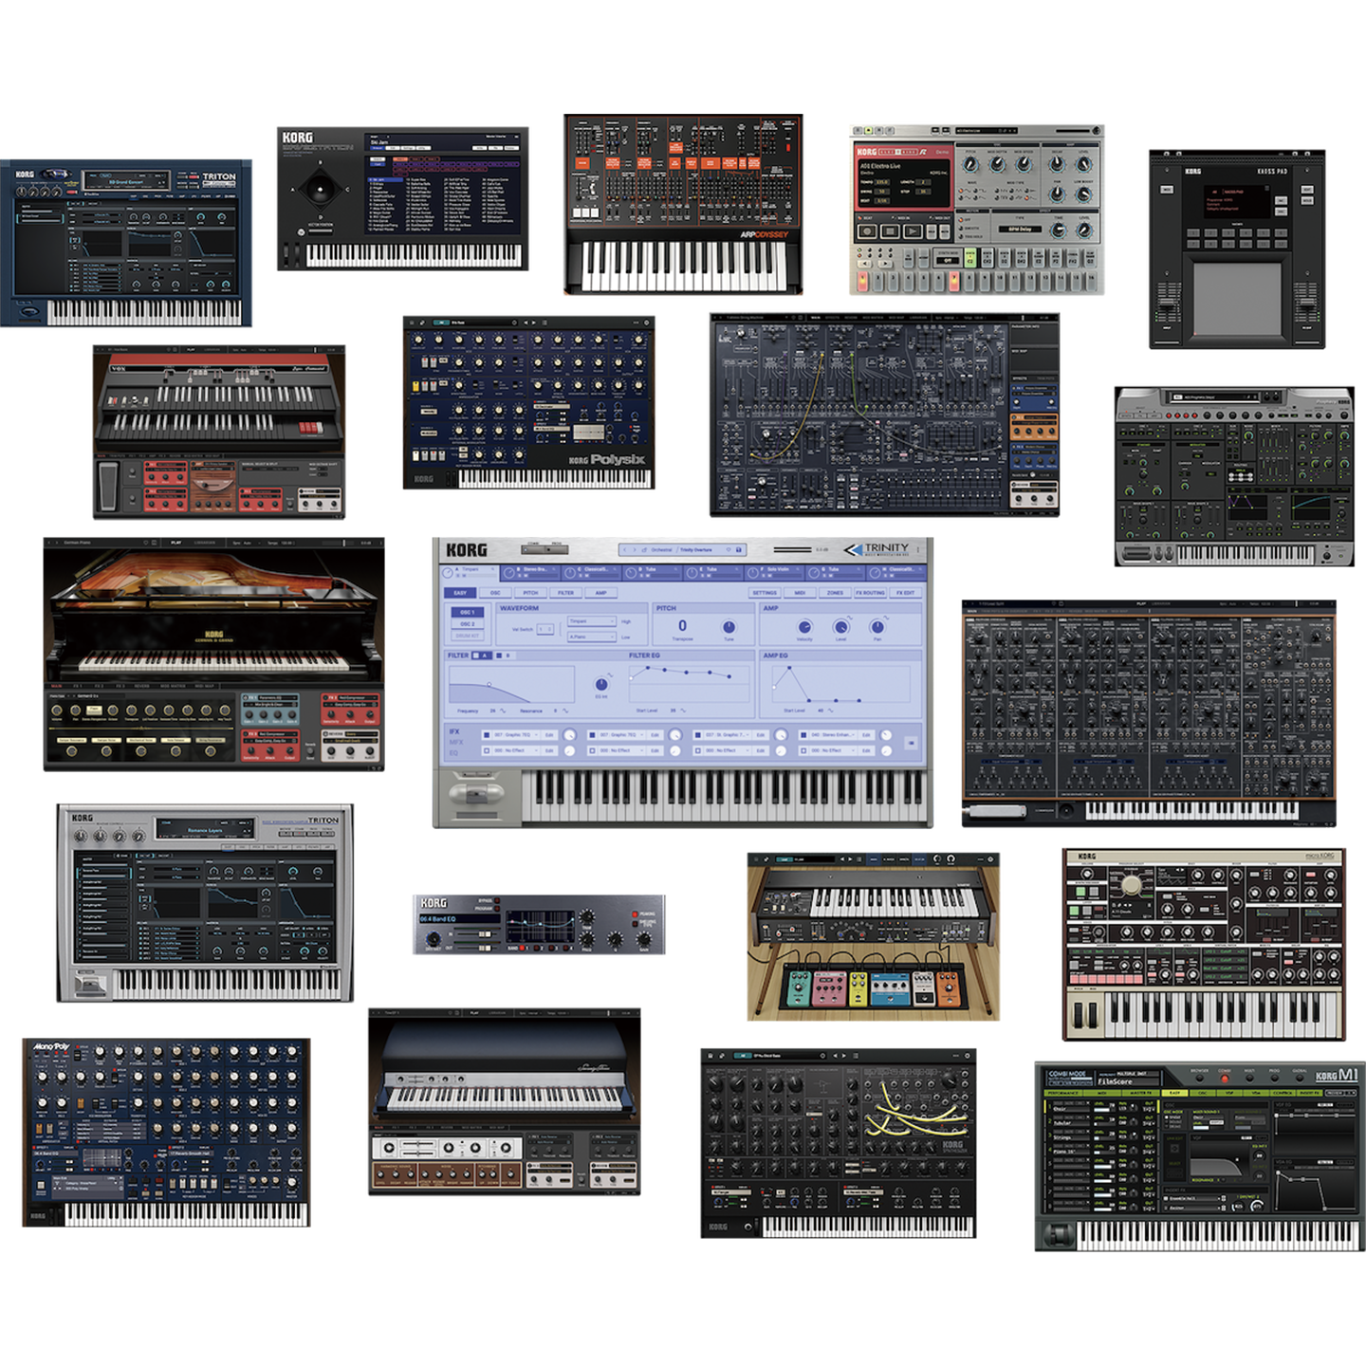Click the vector joystick in the Wavestation window
1366x1366 pixels.
click(320, 189)
